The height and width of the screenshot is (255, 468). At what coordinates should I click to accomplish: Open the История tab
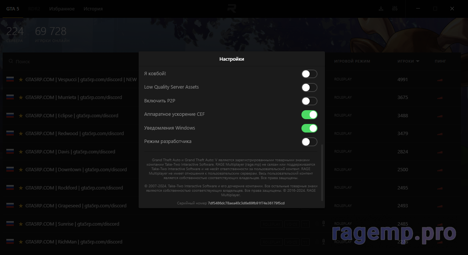[93, 9]
